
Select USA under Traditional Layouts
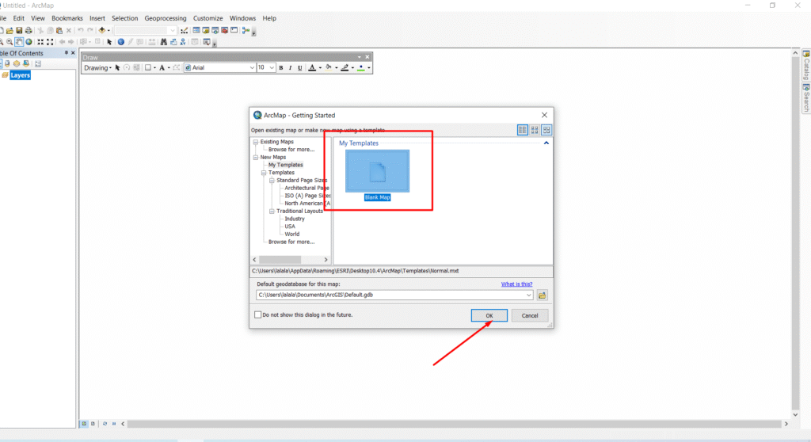pyautogui.click(x=290, y=227)
